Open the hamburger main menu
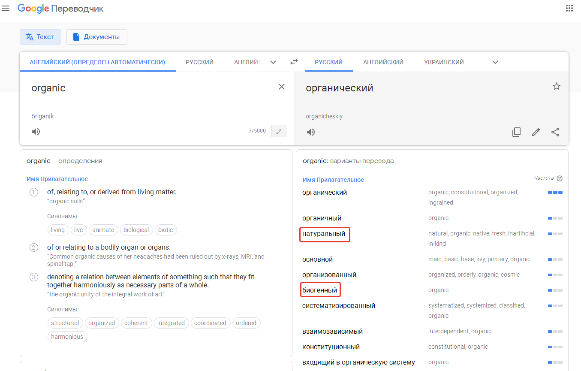 pos(6,9)
